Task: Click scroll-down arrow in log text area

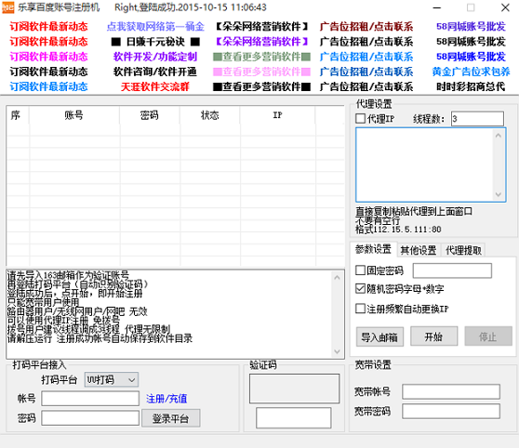Action: [x=337, y=351]
